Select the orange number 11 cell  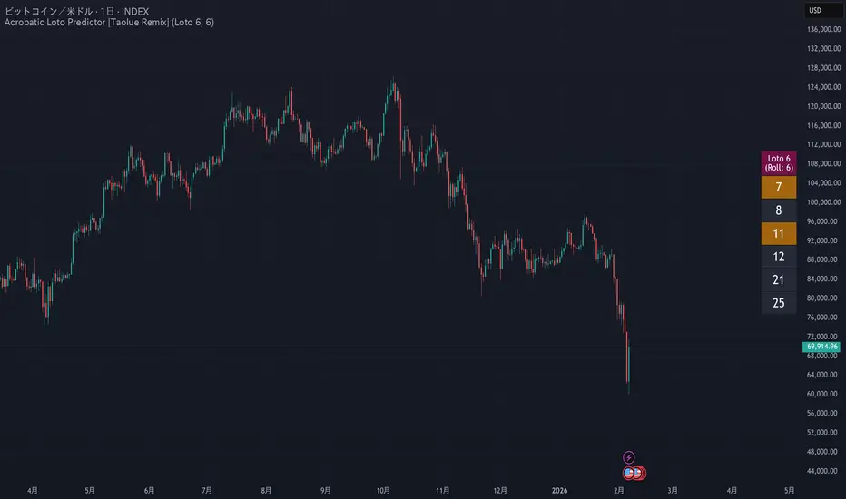778,234
